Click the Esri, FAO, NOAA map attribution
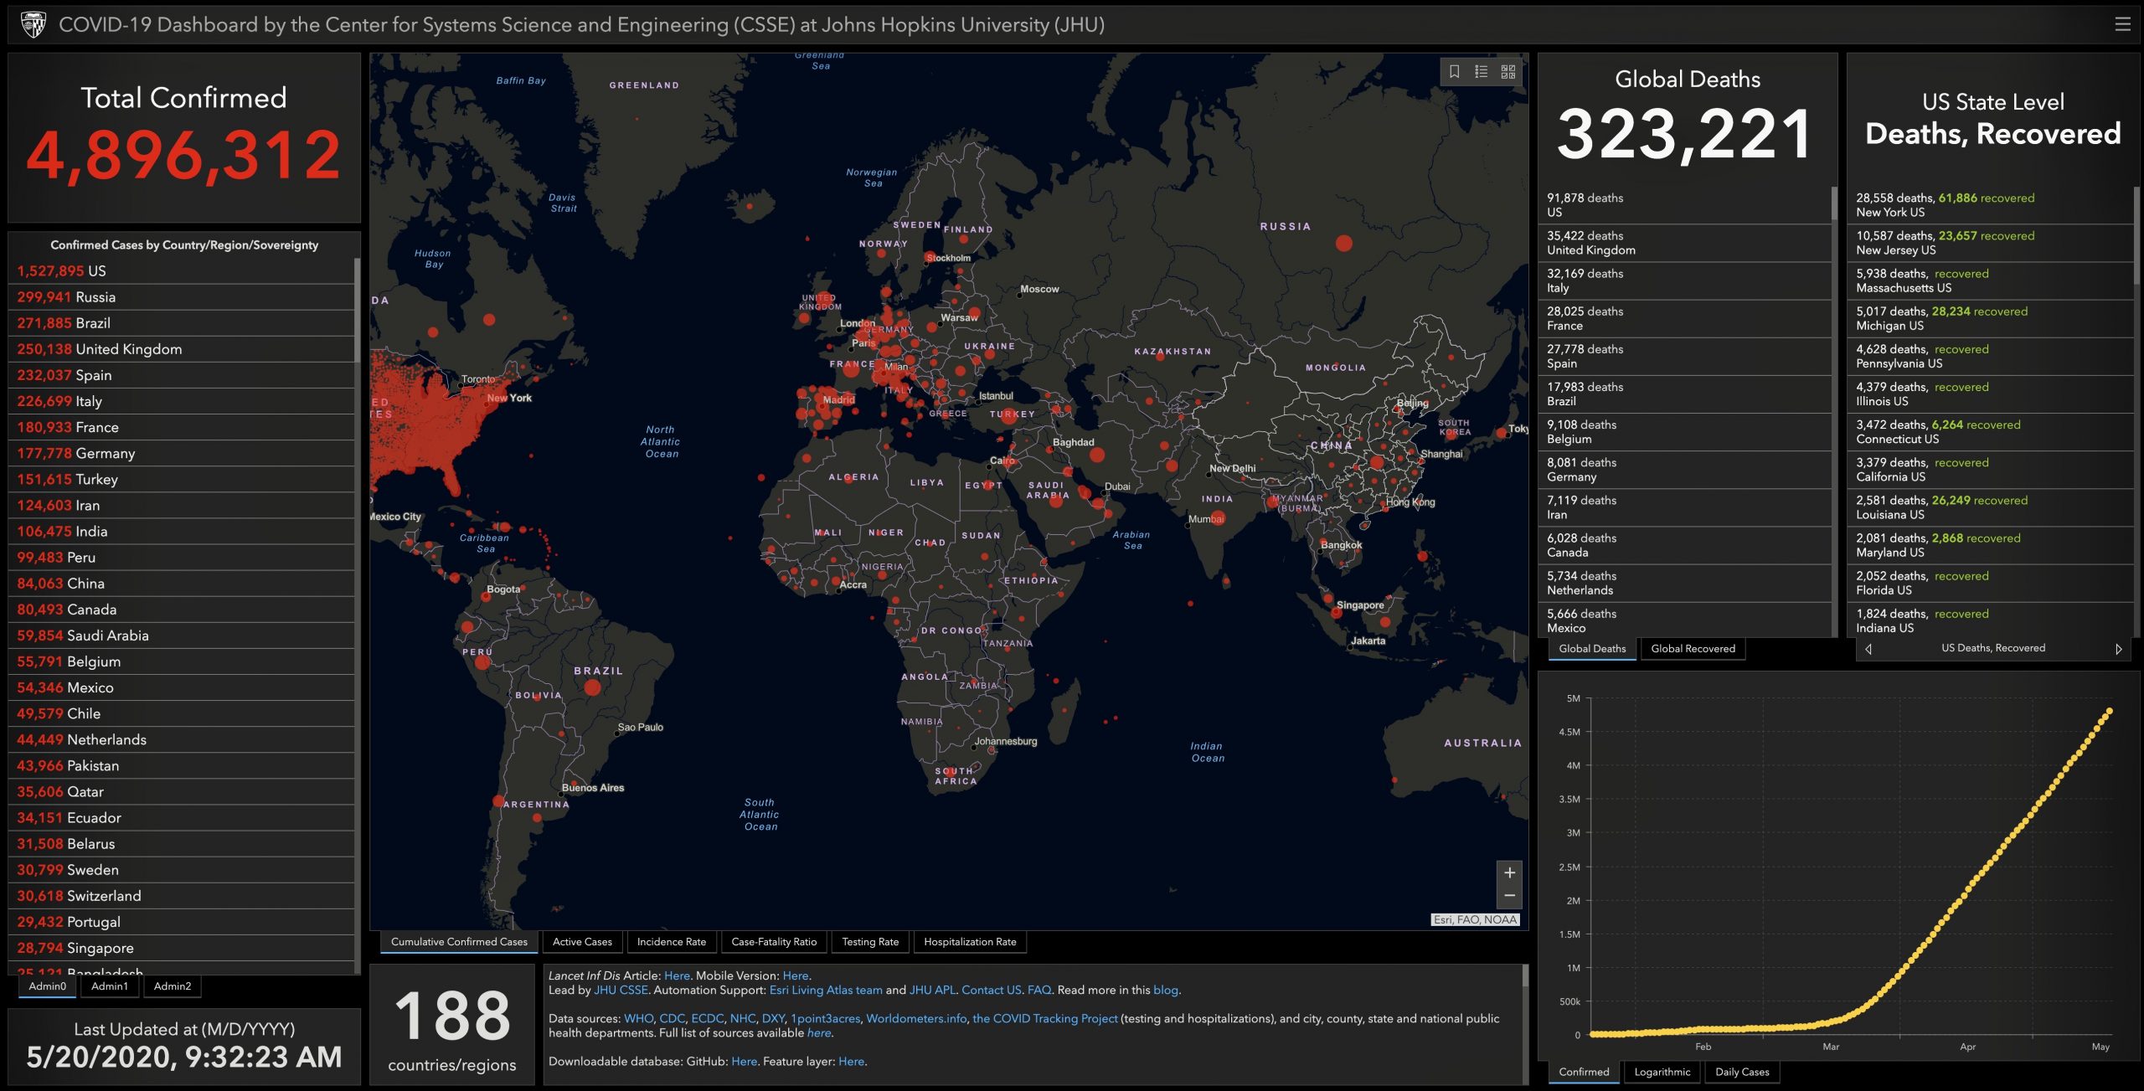This screenshot has height=1091, width=2144. click(x=1475, y=919)
